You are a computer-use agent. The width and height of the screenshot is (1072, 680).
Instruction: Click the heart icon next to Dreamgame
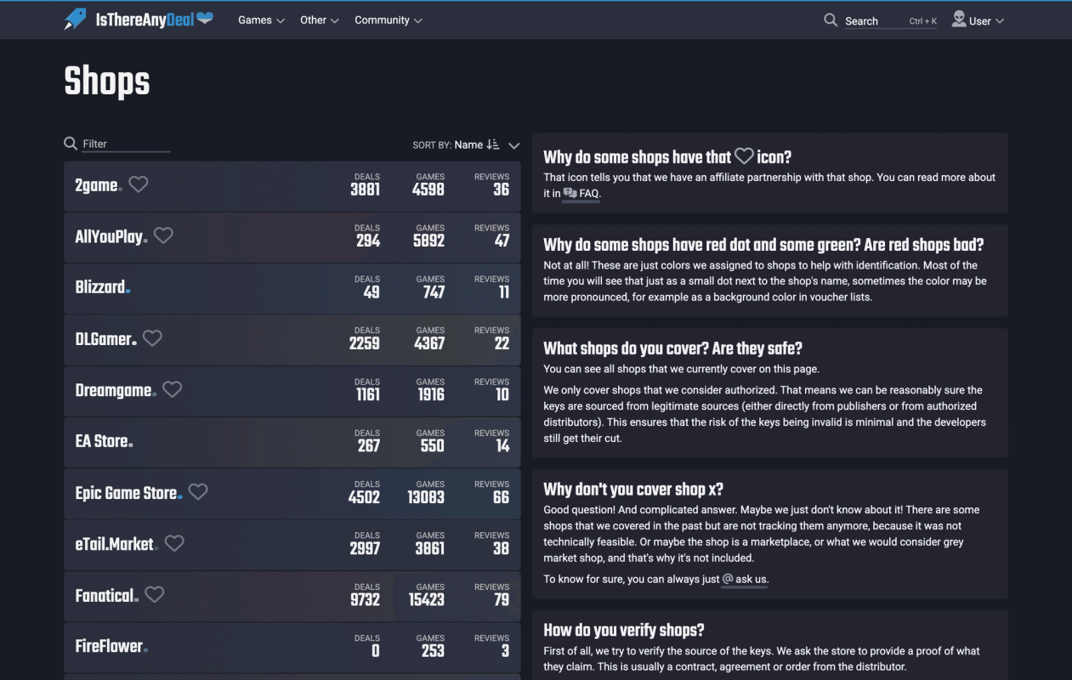click(172, 388)
